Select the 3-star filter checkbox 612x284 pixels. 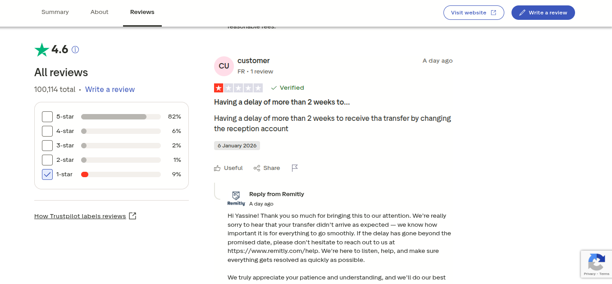[47, 146]
